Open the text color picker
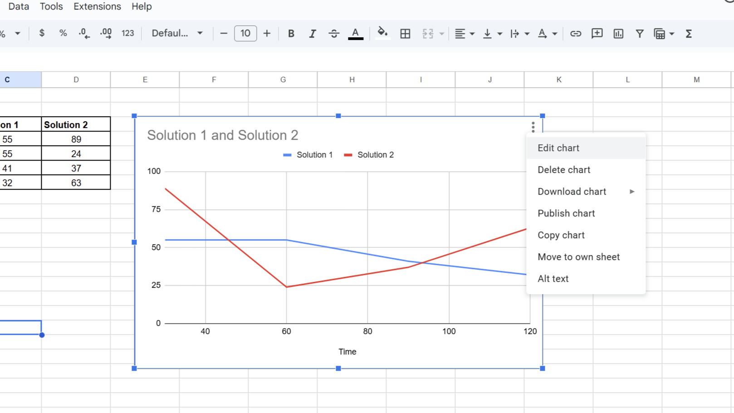 tap(356, 33)
